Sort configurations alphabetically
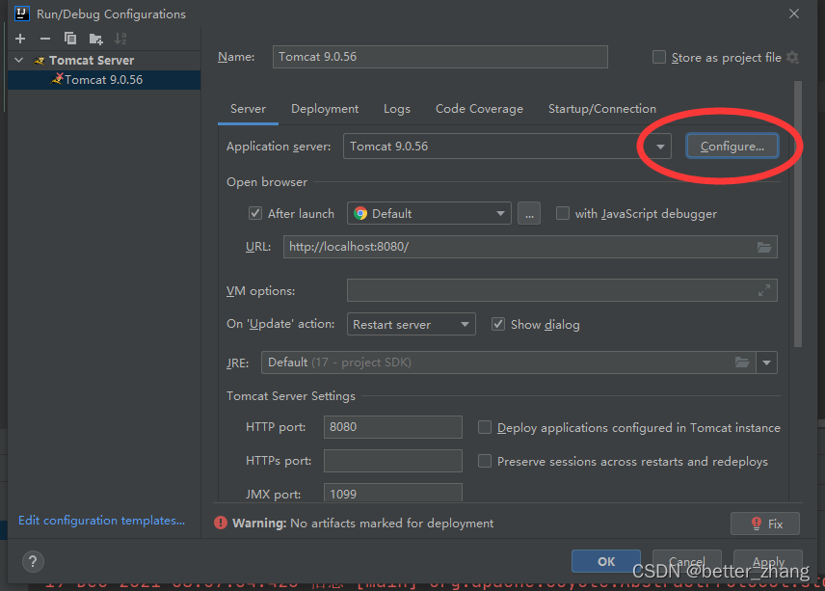 [x=120, y=39]
